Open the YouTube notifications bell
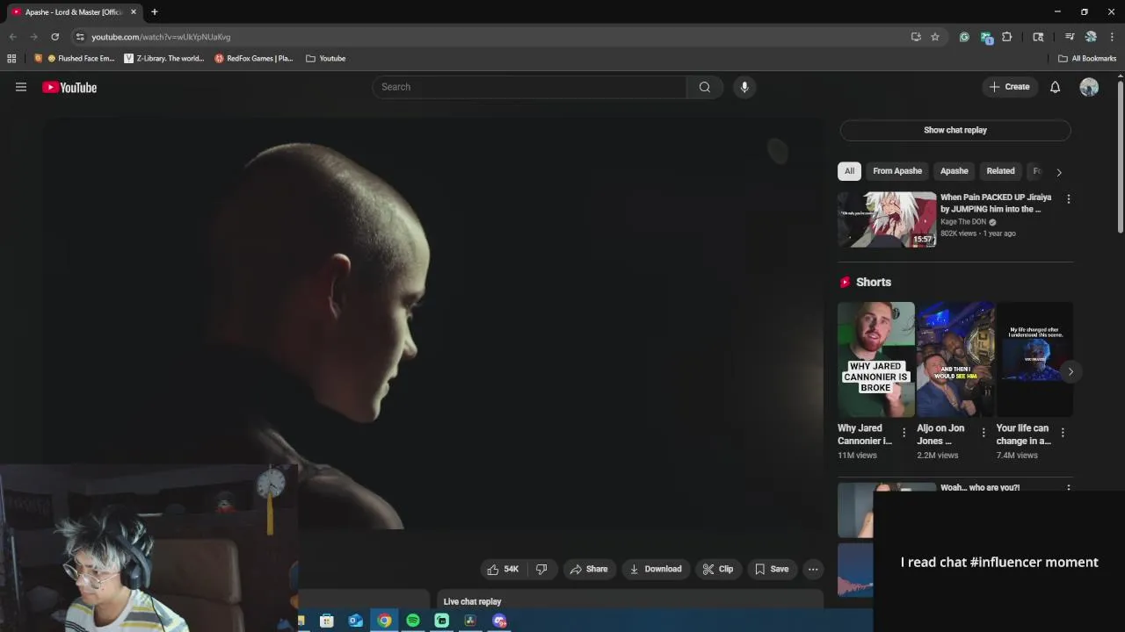This screenshot has width=1125, height=632. point(1055,87)
